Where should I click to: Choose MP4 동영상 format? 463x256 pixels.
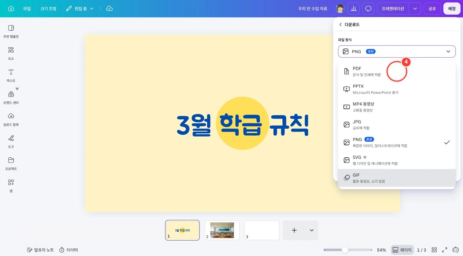tap(397, 107)
